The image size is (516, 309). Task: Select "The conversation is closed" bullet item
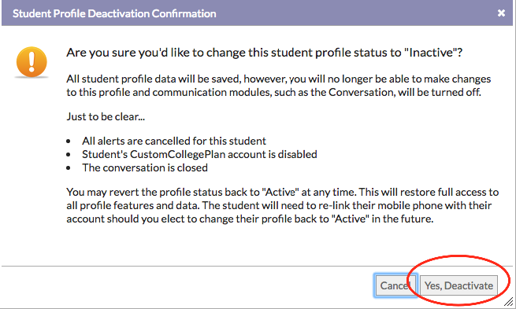coord(145,167)
